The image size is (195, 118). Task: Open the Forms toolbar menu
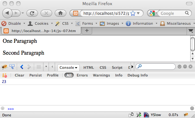[86, 23]
